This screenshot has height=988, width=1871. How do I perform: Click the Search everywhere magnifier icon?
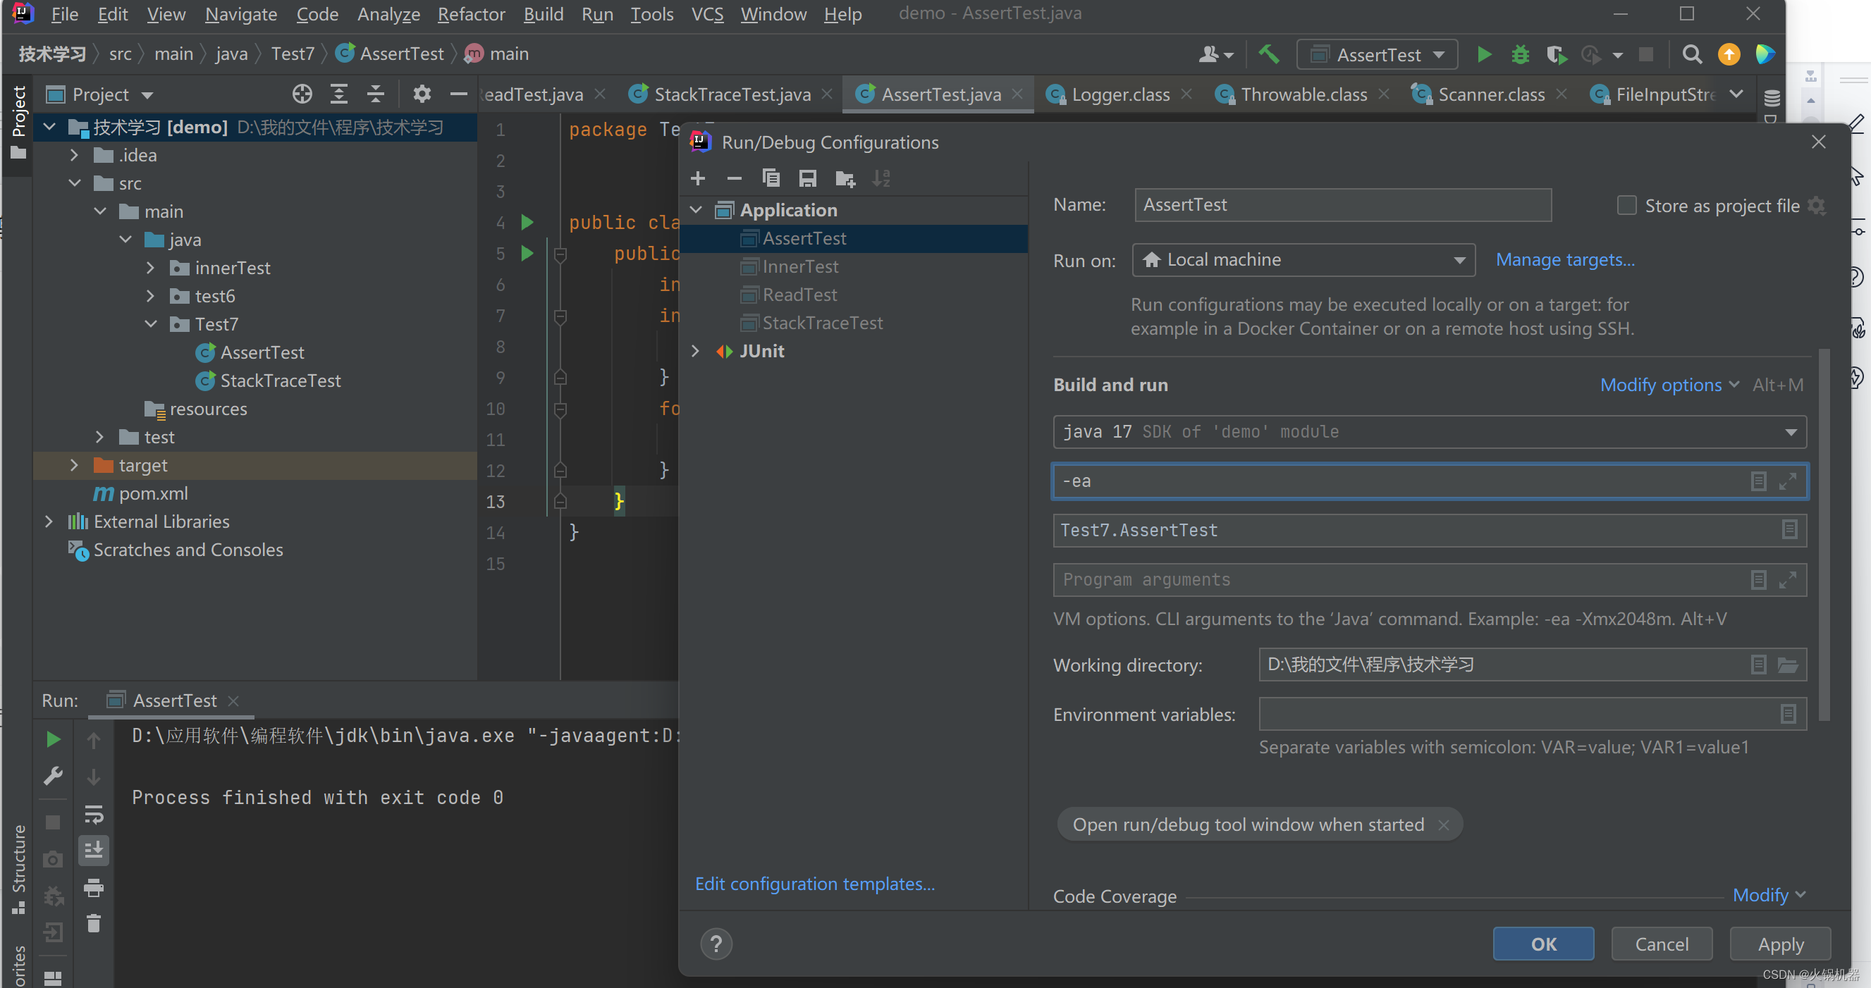tap(1691, 54)
